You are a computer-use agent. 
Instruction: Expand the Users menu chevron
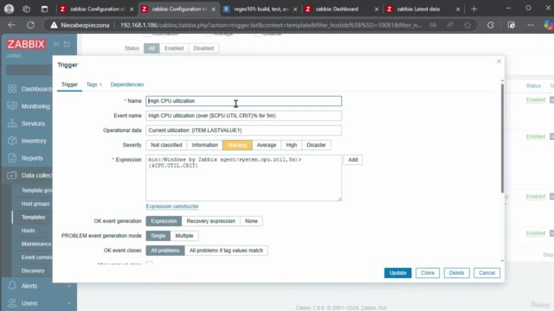(69, 303)
